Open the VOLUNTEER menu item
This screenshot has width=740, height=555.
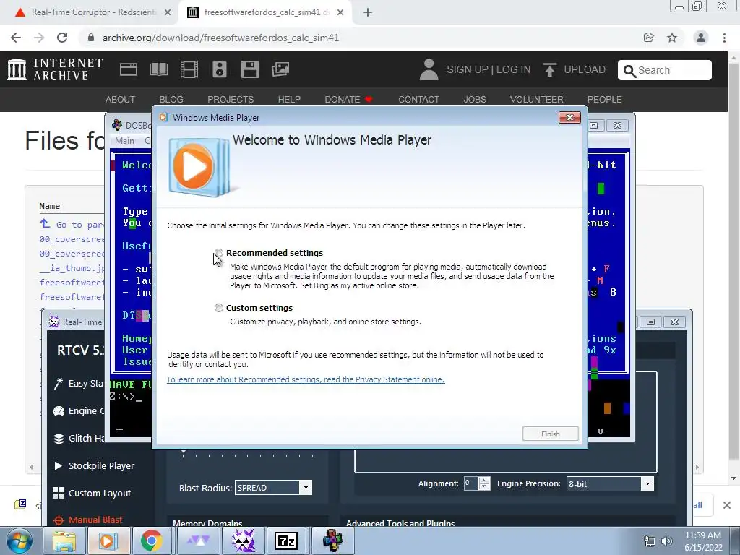coord(537,100)
